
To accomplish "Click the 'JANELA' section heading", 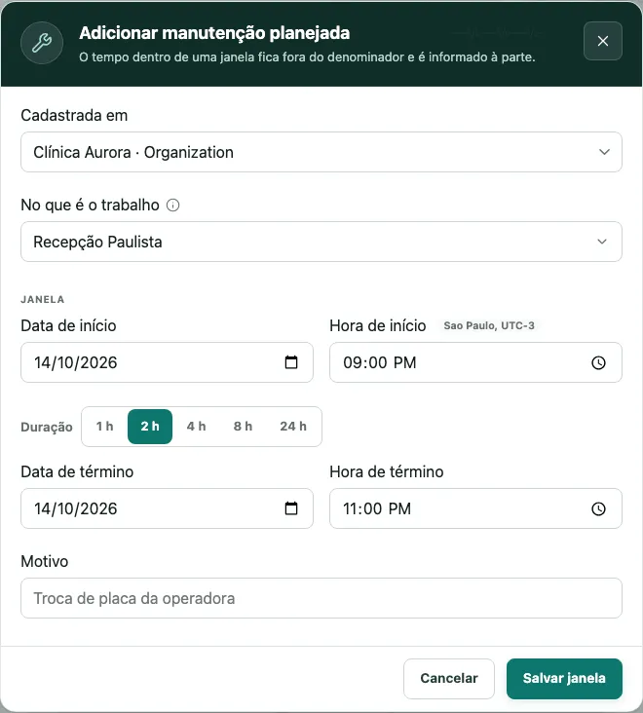I will tap(42, 299).
